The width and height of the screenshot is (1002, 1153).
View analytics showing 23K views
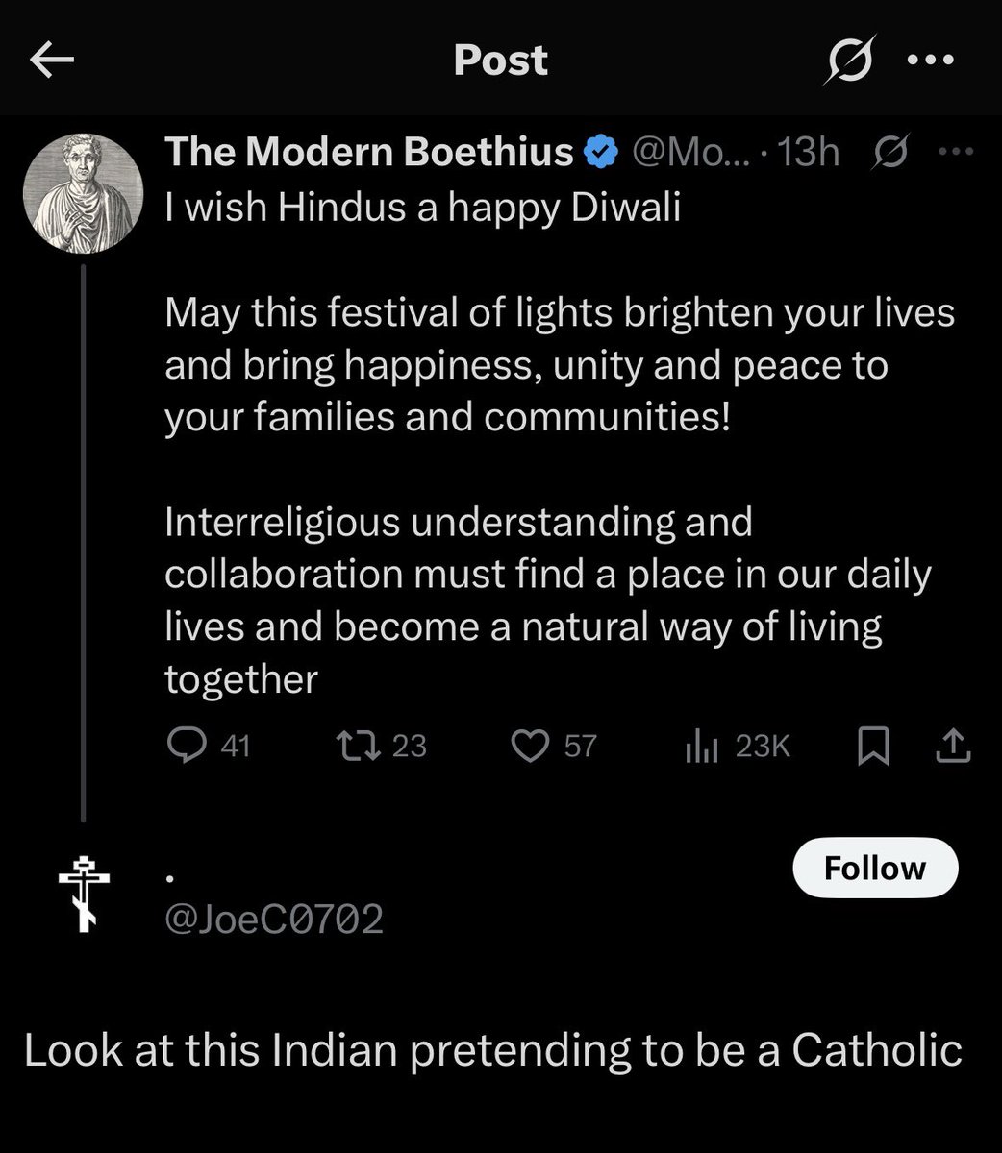[x=738, y=747]
